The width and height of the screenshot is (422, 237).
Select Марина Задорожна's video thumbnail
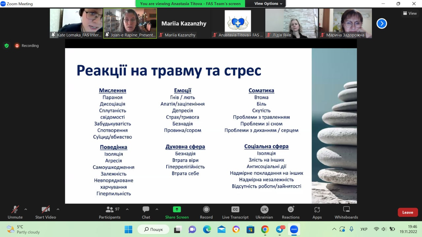(345, 23)
